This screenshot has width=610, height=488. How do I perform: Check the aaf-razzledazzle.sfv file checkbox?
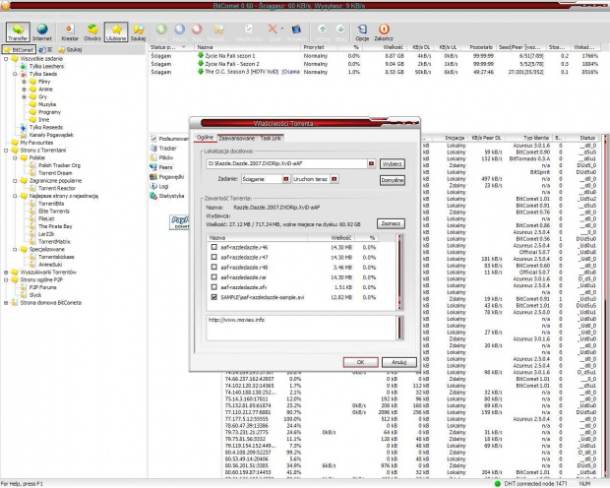pos(213,287)
